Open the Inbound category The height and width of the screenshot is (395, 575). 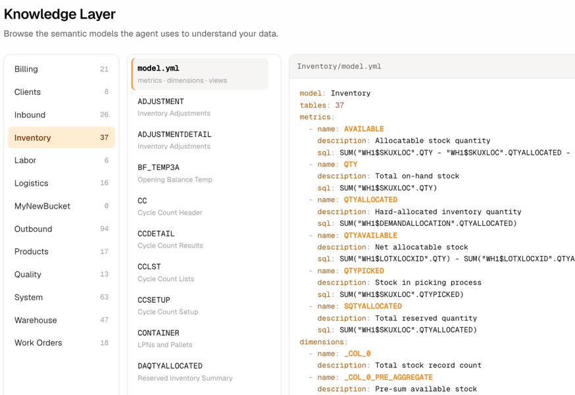pos(61,115)
